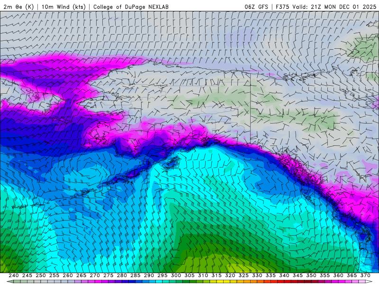
Task: Click the 325 color scale label
Action: (244, 275)
